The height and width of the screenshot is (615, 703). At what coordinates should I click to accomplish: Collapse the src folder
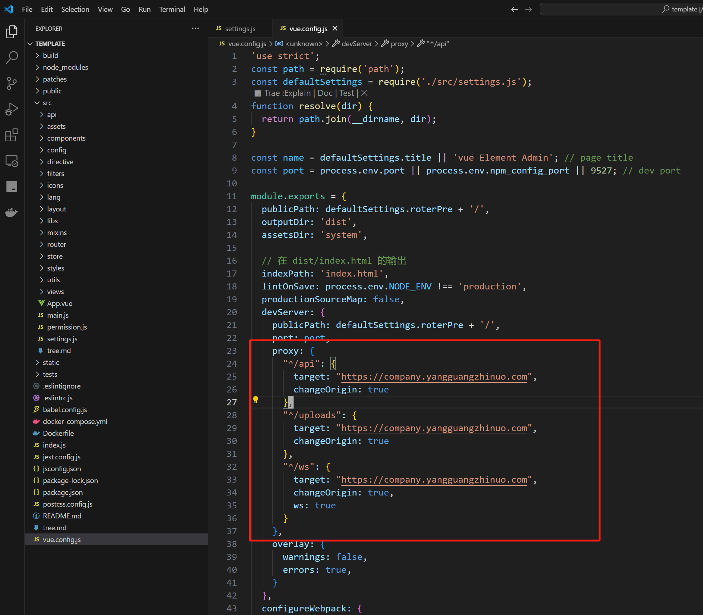(47, 103)
